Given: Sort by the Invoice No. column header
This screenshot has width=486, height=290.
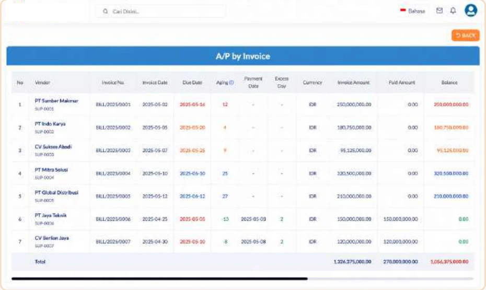Looking at the screenshot, I should click(x=113, y=83).
